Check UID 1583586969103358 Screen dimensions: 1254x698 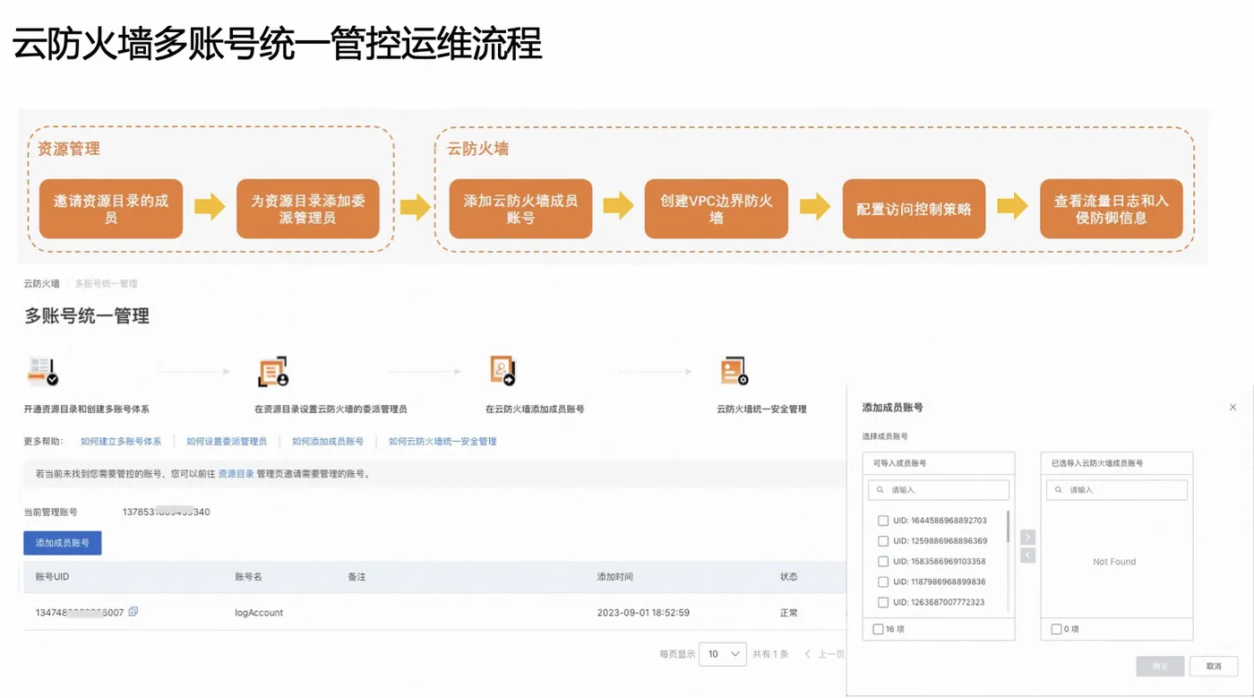point(883,562)
